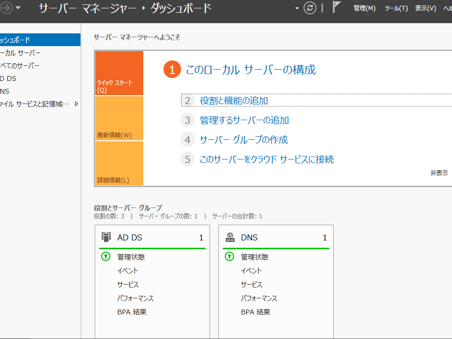Open 管理状態 in the DNS tile
Viewport: 452px width, 339px height.
(255, 257)
